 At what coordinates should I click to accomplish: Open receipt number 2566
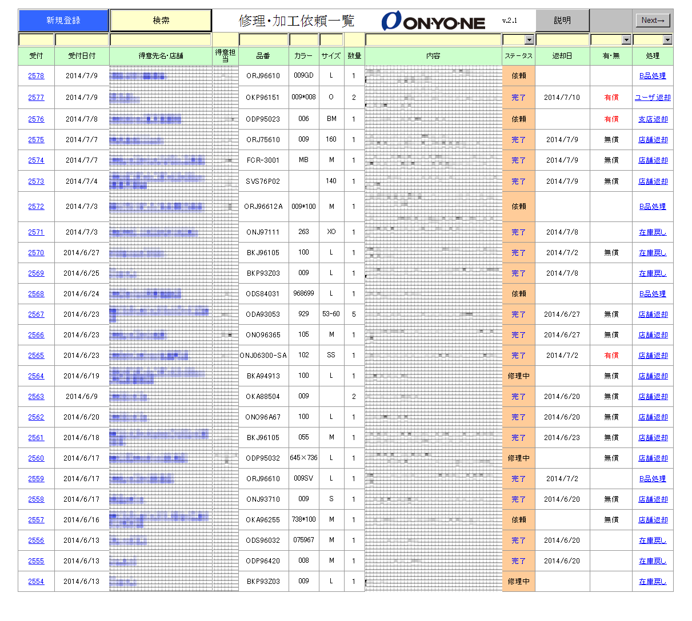click(36, 335)
